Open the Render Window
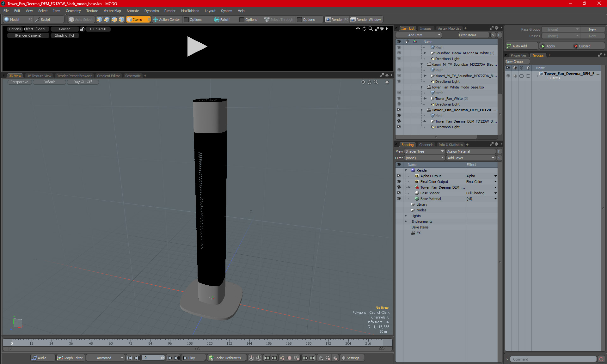 click(x=366, y=20)
